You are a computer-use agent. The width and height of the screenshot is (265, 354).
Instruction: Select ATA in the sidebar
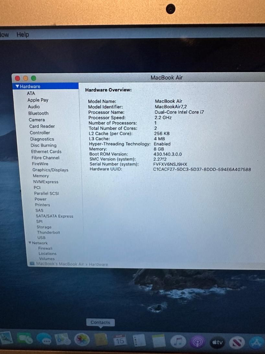(31, 93)
